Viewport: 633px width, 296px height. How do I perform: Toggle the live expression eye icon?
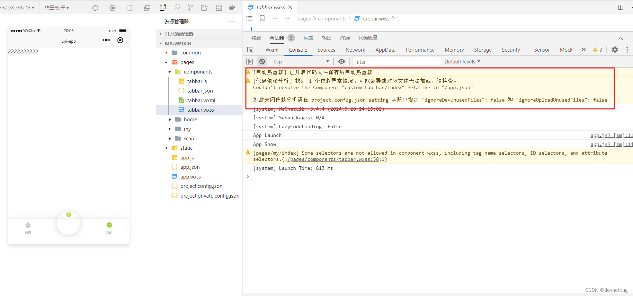click(341, 61)
